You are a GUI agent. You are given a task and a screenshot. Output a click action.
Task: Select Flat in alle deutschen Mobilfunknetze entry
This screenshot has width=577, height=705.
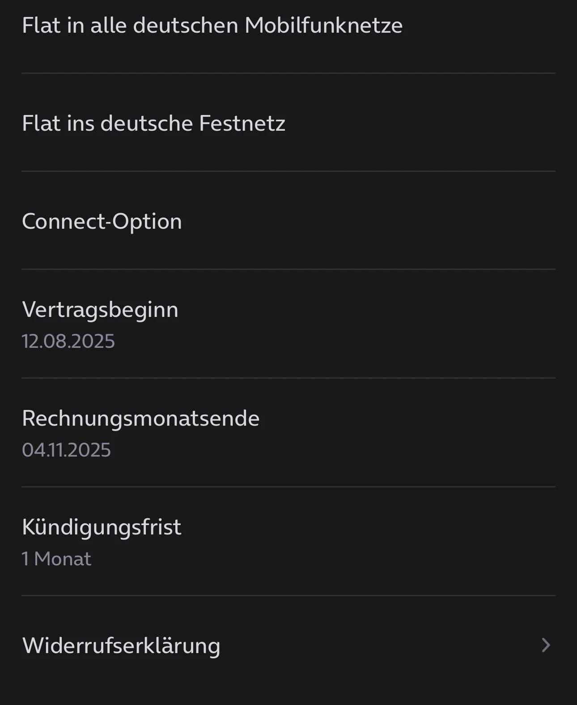[212, 25]
